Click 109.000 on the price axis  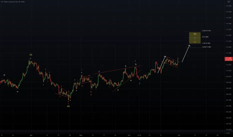click(228, 82)
